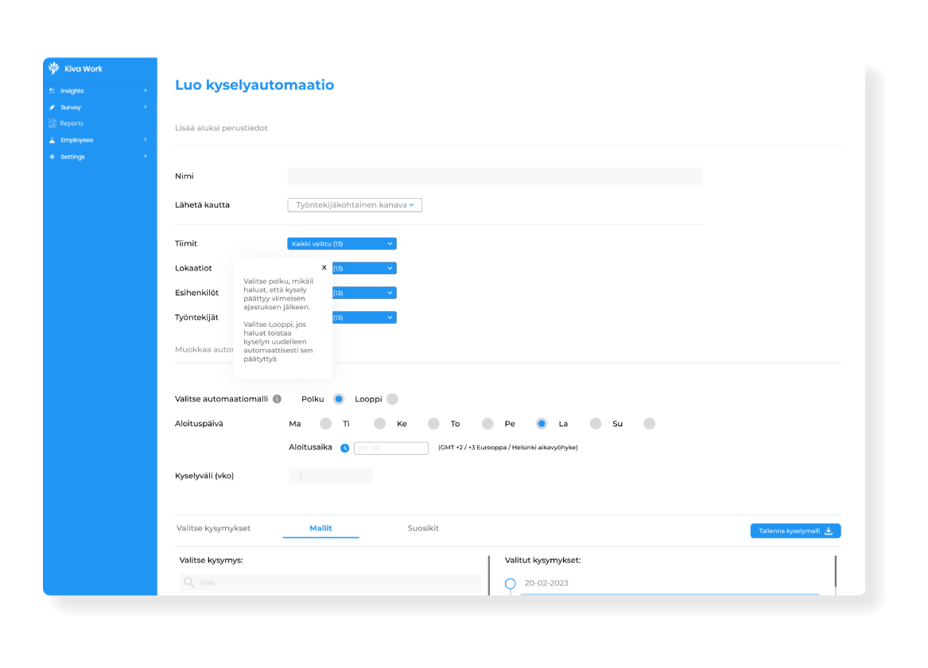Click the clock icon next to Aloitusaika
The image size is (928, 668).
[x=344, y=448]
